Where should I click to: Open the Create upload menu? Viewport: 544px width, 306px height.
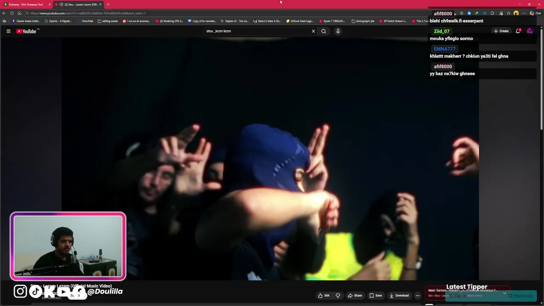501,31
